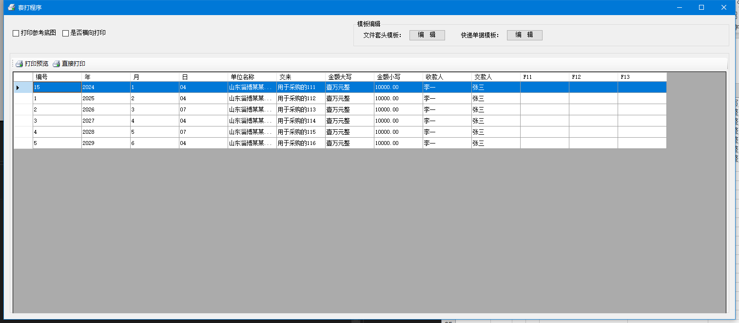This screenshot has width=739, height=323.
Task: Click year cell 2025
Action: point(106,98)
